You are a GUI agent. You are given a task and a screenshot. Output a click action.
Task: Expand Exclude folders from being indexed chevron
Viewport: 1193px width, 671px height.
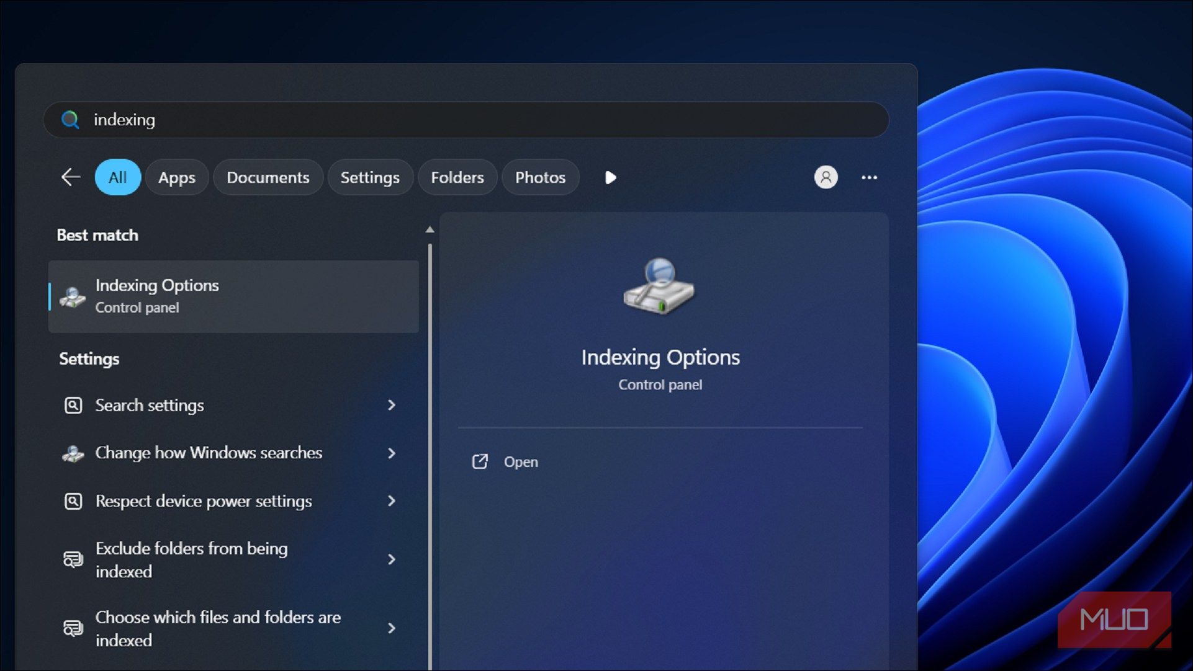point(392,559)
